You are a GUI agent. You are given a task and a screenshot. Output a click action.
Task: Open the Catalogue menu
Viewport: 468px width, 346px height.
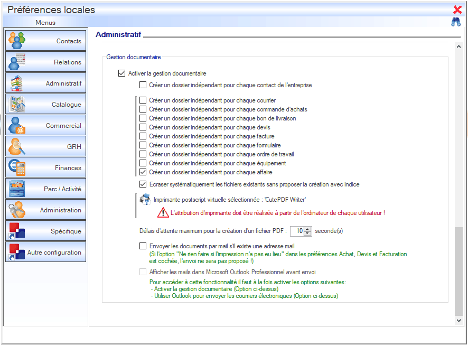(x=45, y=104)
